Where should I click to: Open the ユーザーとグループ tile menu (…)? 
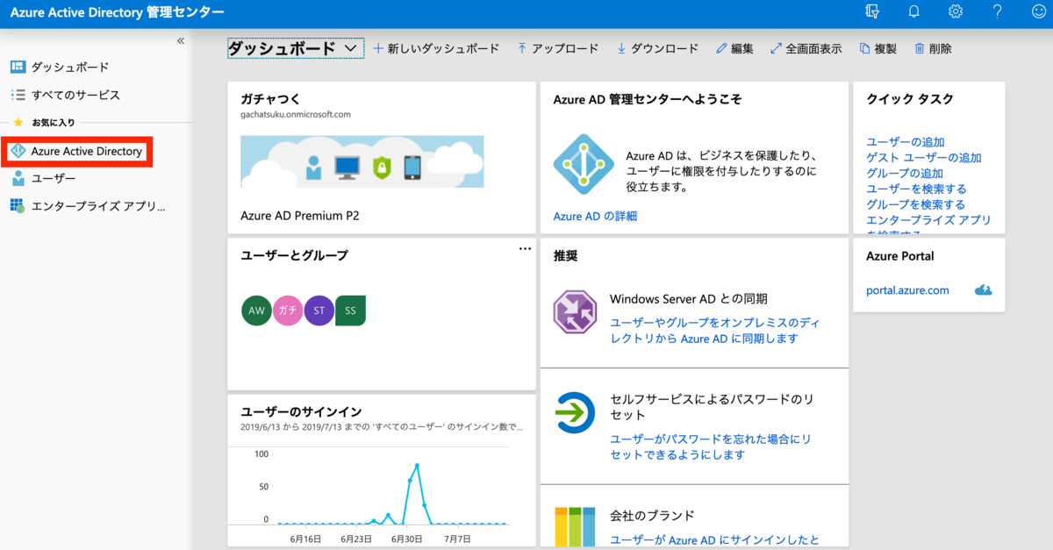(525, 249)
